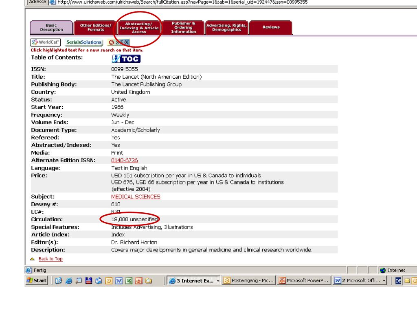
Task: Click the Includes Advertising, Illustrations text
Action: pyautogui.click(x=152, y=227)
